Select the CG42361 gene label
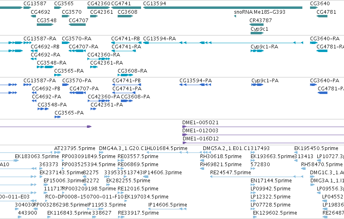Screen dimensions: 344x219 [101, 12]
